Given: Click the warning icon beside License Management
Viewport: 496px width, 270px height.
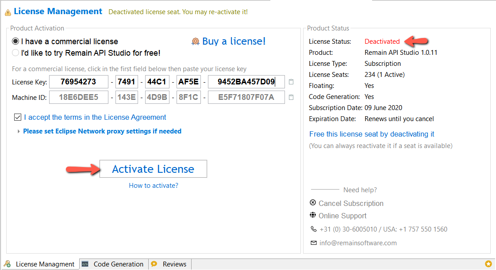Looking at the screenshot, I should pyautogui.click(x=8, y=13).
